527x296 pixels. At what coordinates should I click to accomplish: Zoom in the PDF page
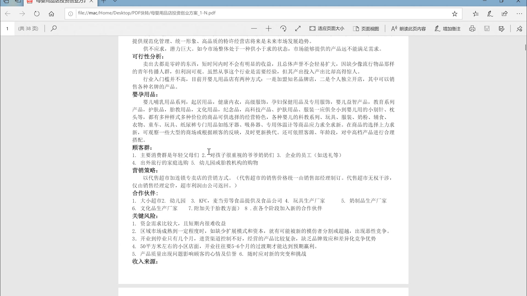(x=268, y=29)
